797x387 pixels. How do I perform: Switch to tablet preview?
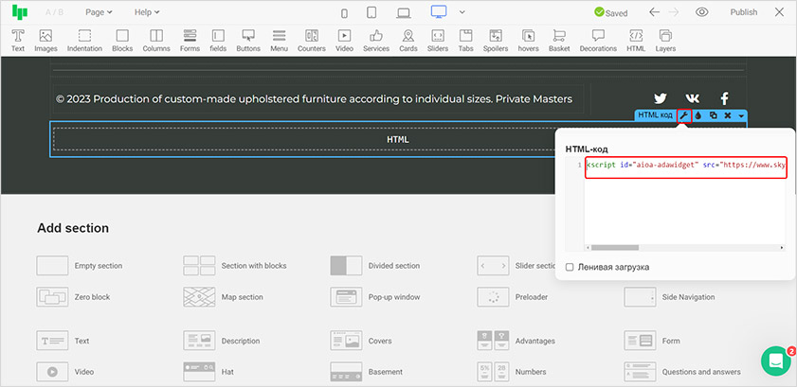[371, 12]
